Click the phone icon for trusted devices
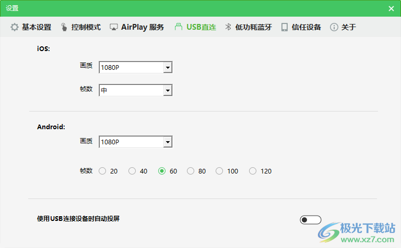 pos(285,27)
